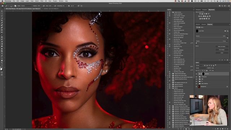
Task: Click Share icon at top right
Action: pos(229,6)
